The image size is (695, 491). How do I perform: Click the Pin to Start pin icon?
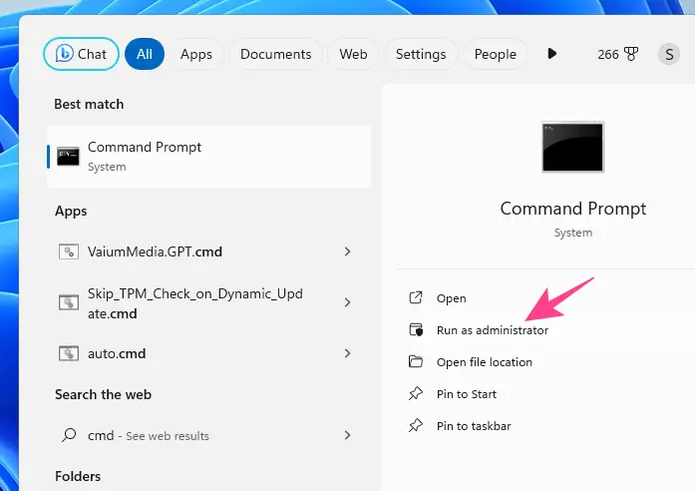click(416, 393)
